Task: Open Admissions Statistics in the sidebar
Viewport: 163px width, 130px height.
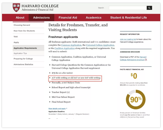Action: [23, 64]
